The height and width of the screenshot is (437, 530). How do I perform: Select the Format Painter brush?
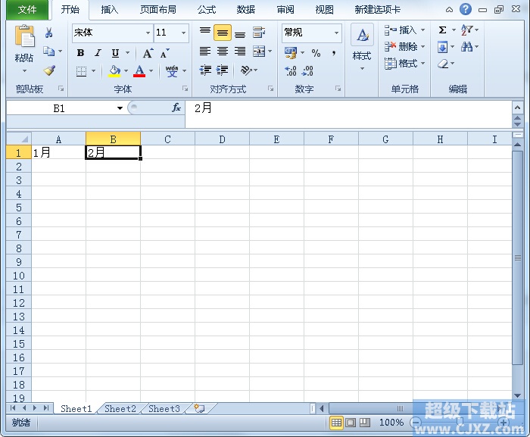[49, 70]
